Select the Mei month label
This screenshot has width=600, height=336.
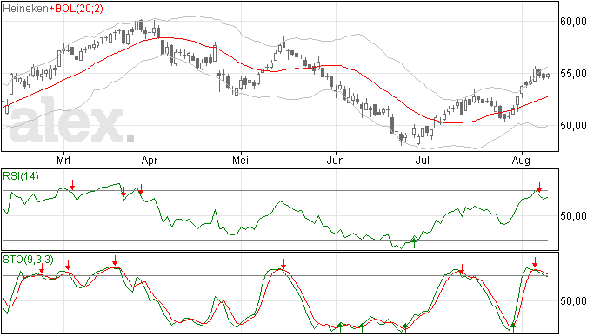[x=240, y=160]
